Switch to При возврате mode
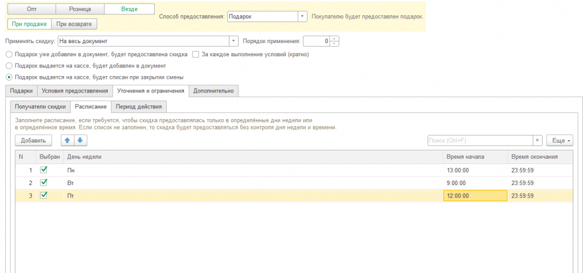Viewport: 583px width, 273px height. coord(75,24)
